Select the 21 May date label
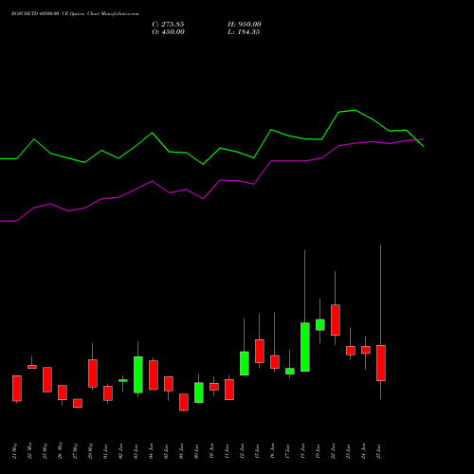Screen dimensions: 474x474 point(15,451)
